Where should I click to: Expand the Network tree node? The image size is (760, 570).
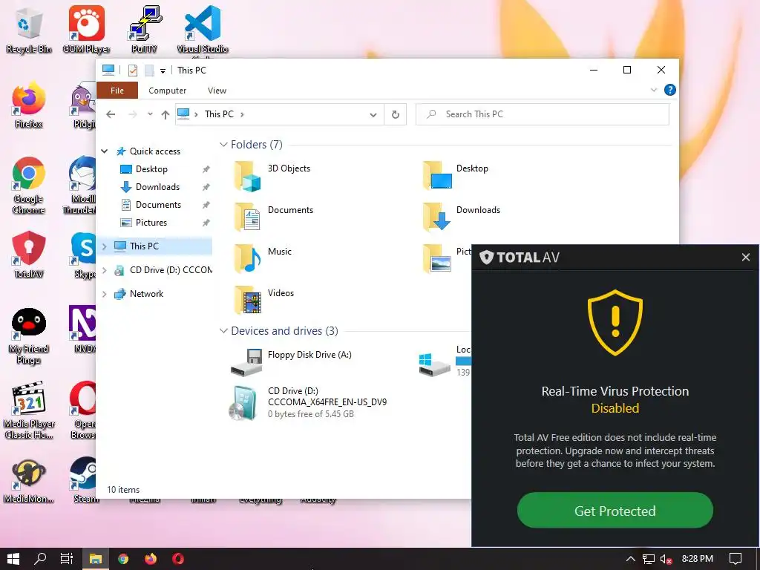104,294
